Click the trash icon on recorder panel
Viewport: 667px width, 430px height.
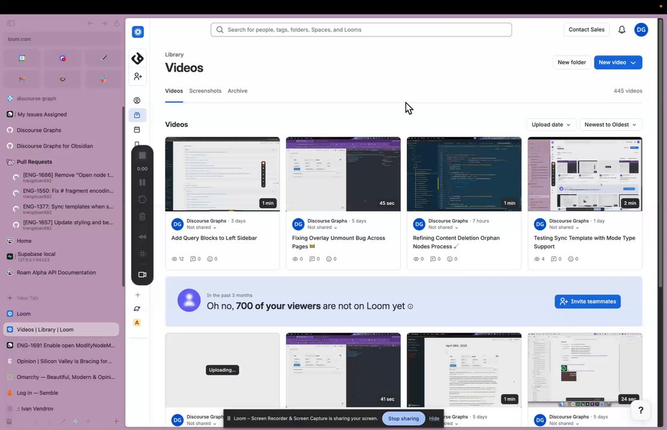[x=142, y=216]
